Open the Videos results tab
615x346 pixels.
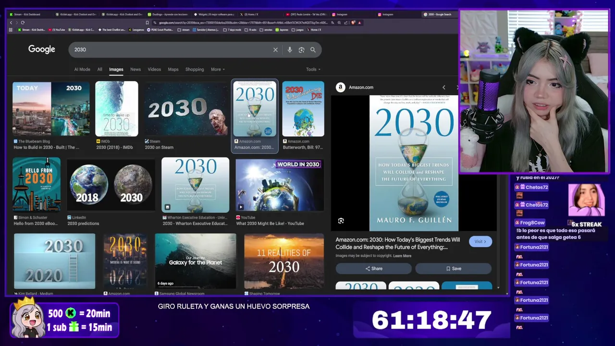[x=154, y=69]
